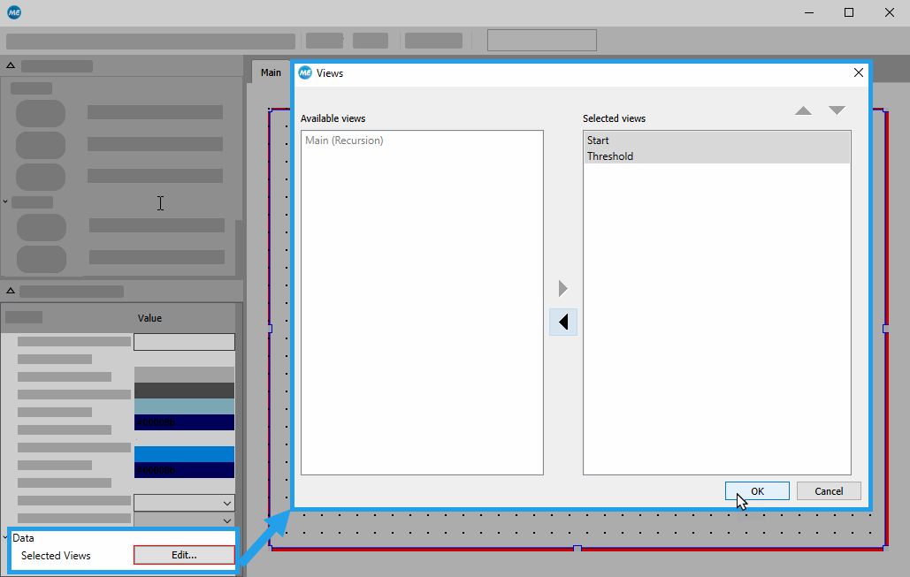Screen dimensions: 910x577
Task: Maximize the main application window
Action: (x=849, y=12)
